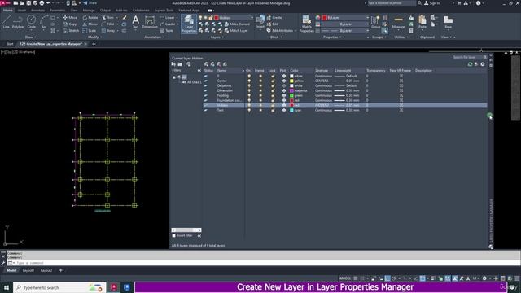Click the Trim tool

[x=107, y=17]
